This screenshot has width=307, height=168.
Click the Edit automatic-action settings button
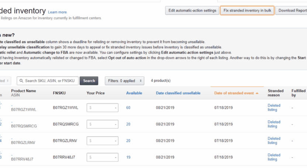192,10
